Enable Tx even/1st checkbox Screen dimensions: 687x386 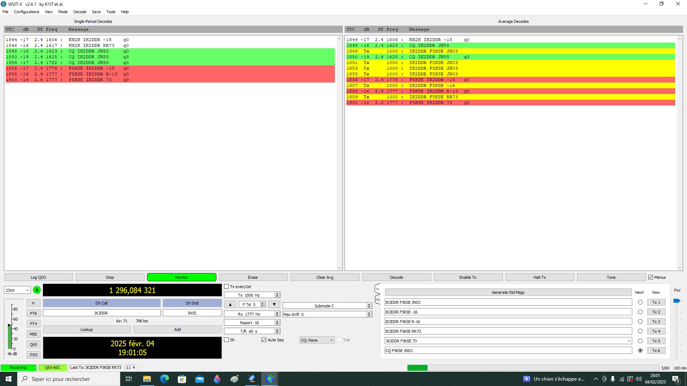click(x=226, y=287)
